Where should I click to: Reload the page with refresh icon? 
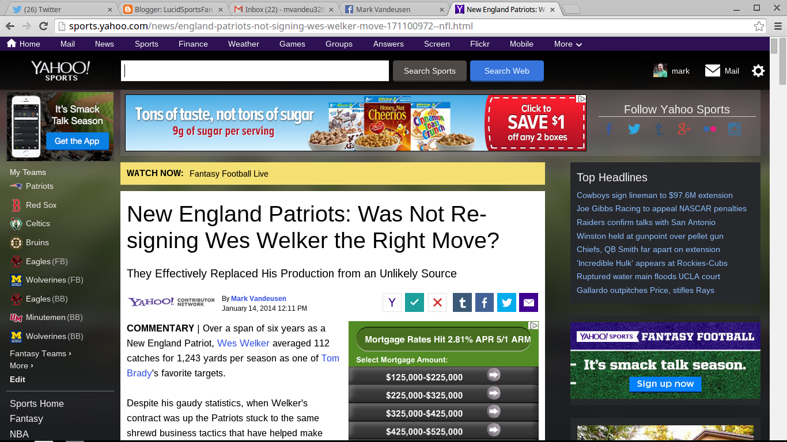pyautogui.click(x=43, y=26)
